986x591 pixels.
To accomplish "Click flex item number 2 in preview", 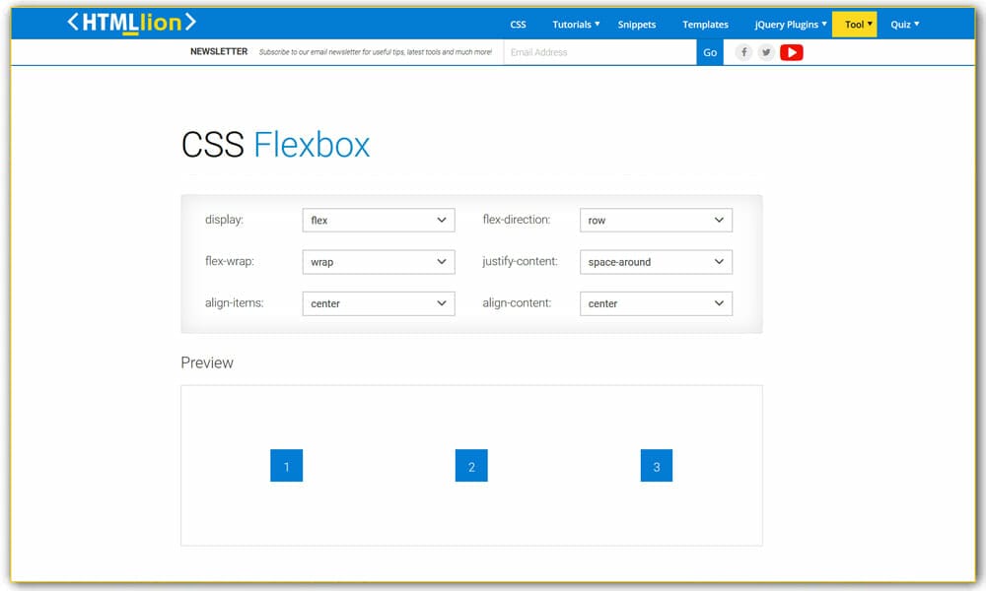I will click(x=471, y=465).
